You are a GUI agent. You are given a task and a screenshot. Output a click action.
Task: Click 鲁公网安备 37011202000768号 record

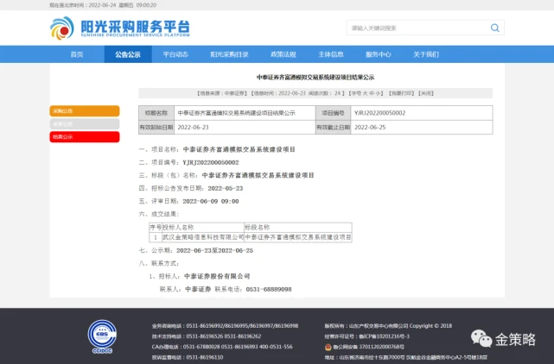(x=368, y=347)
